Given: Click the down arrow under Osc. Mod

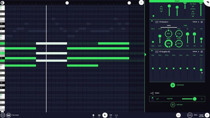Looking at the screenshot, I should (x=193, y=6).
